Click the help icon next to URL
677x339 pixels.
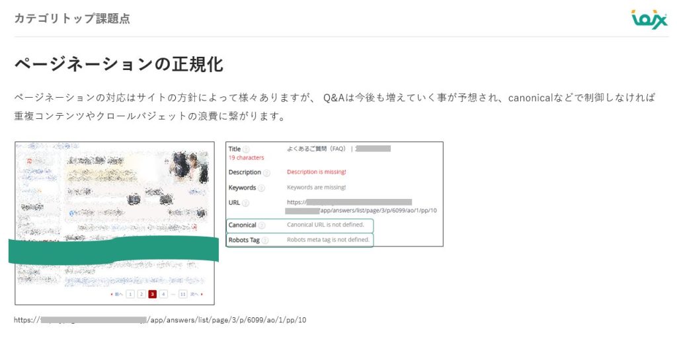[x=245, y=203]
